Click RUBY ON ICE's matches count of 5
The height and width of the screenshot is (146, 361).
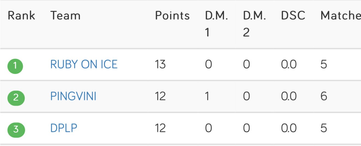[x=324, y=65]
